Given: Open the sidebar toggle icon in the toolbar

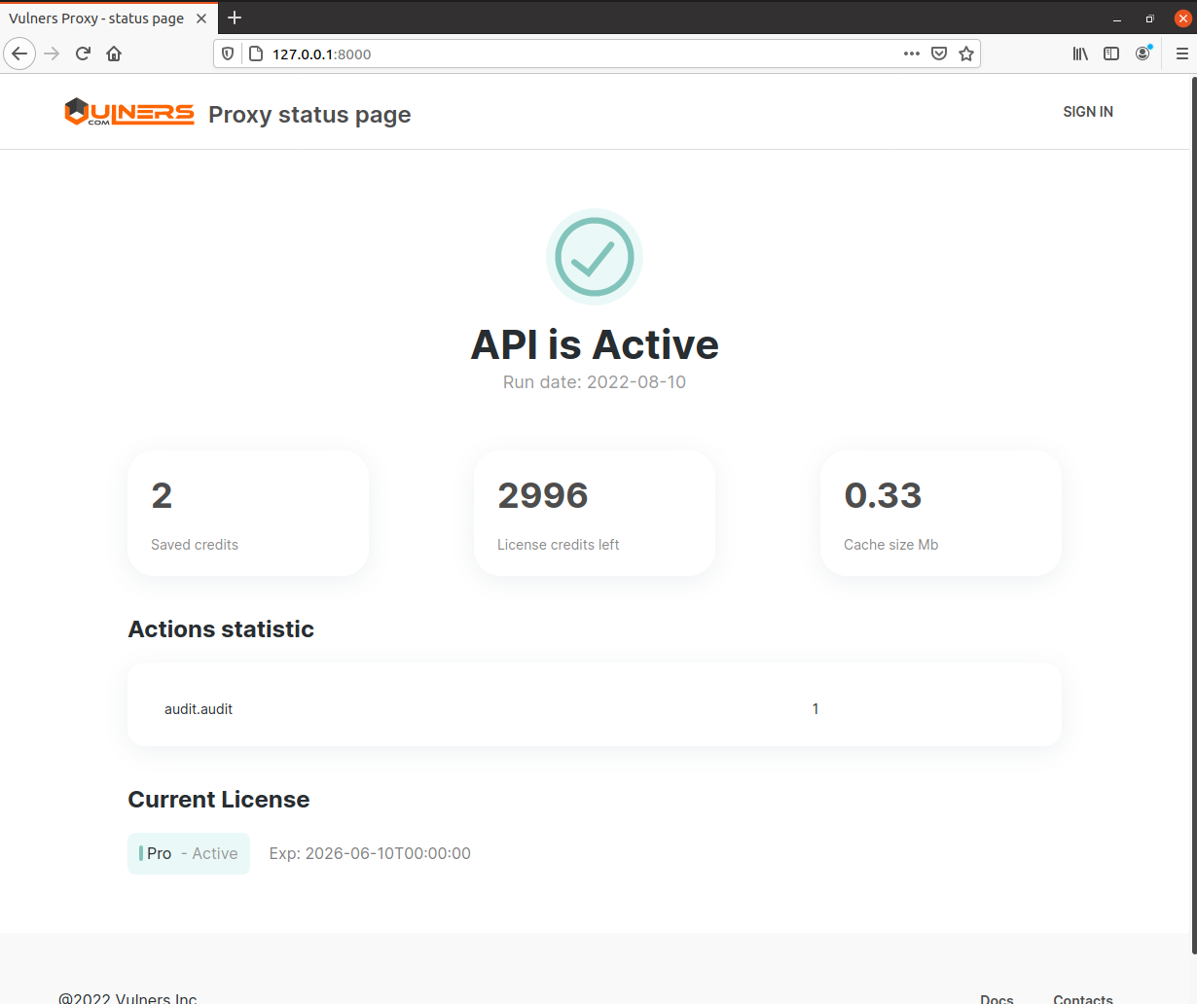Looking at the screenshot, I should pos(1111,54).
